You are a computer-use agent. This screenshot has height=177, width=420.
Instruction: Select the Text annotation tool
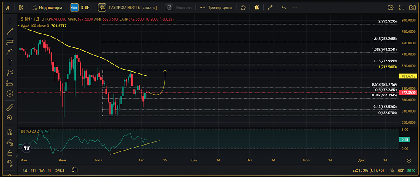point(10,62)
